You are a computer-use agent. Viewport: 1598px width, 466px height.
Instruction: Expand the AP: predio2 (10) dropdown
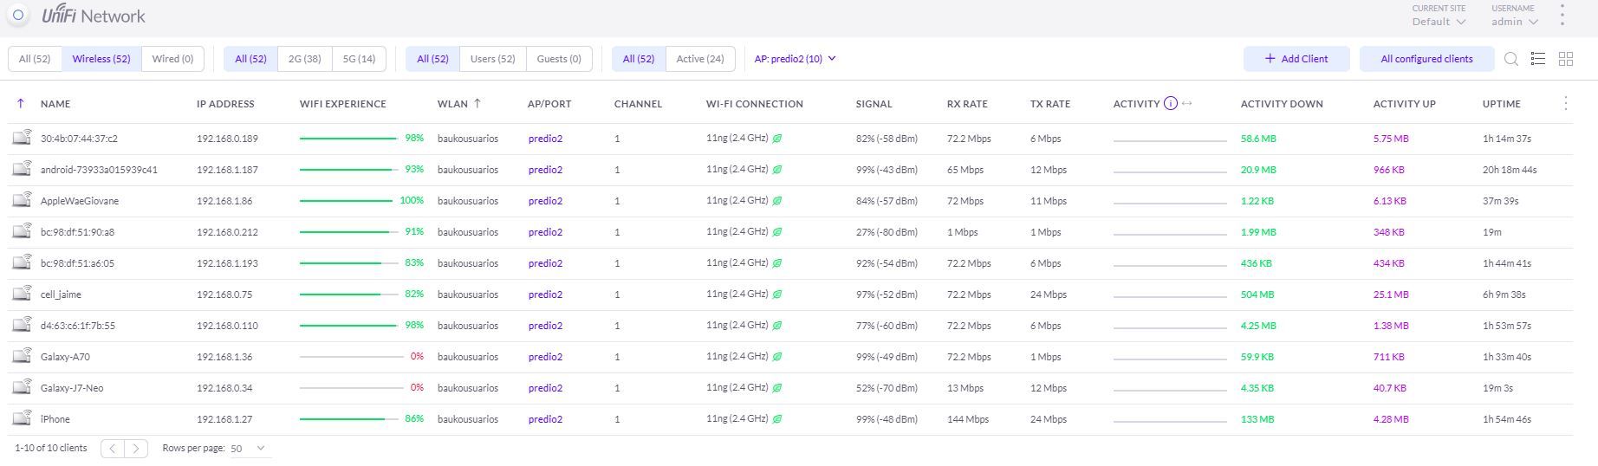tap(796, 59)
